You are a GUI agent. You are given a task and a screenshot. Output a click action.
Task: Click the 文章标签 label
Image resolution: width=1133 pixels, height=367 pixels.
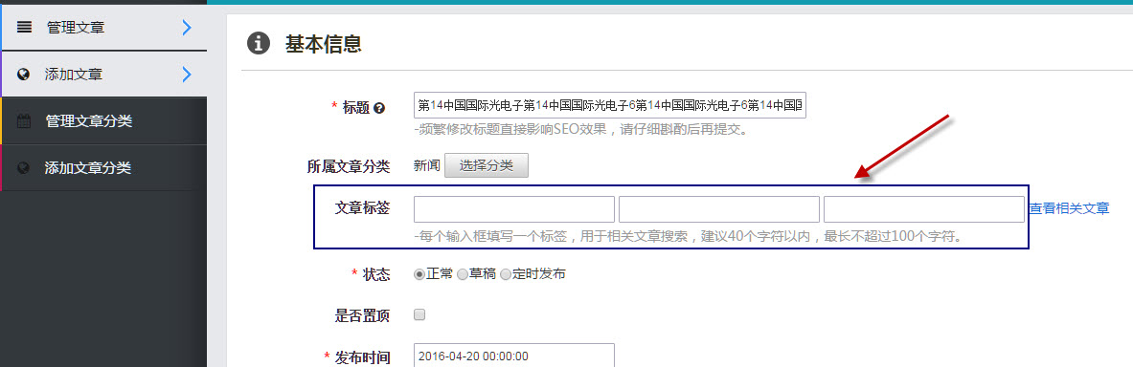coord(363,208)
